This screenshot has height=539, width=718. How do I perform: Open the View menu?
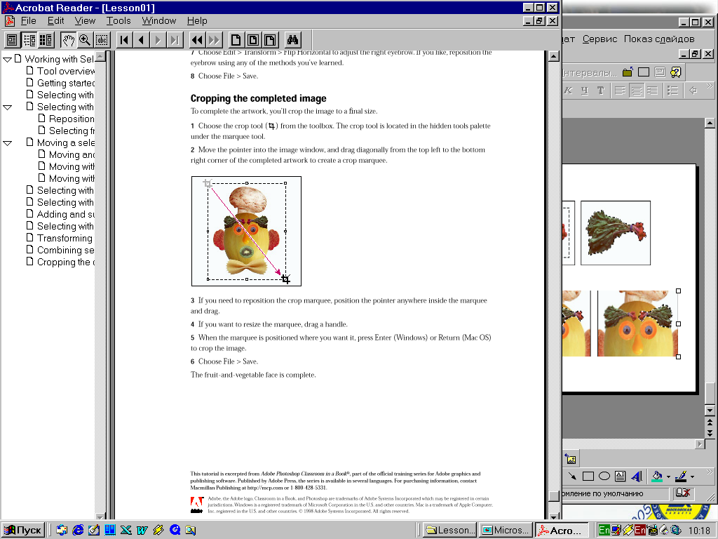[x=85, y=20]
